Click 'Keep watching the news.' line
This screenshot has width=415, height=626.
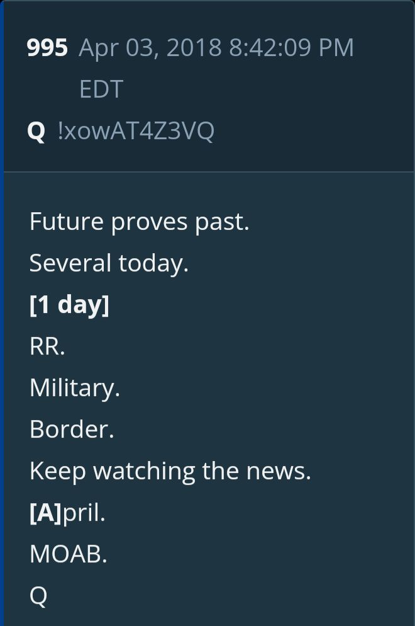pyautogui.click(x=170, y=470)
